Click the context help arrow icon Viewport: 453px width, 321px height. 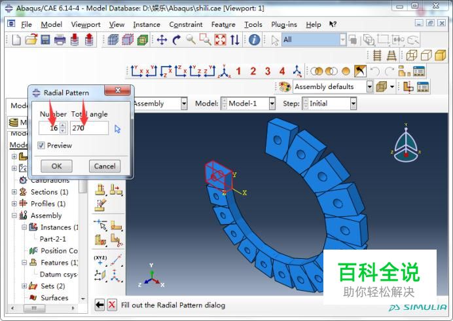point(333,24)
